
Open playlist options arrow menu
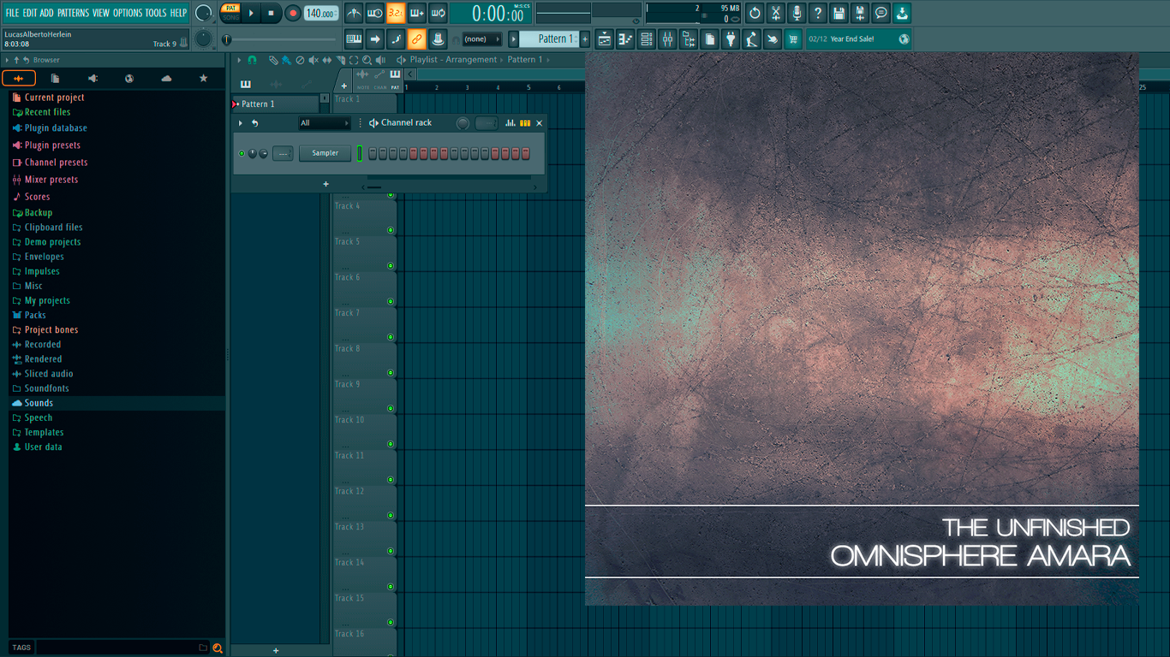tap(240, 60)
